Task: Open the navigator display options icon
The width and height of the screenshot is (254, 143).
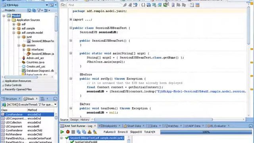Action: coord(46,11)
